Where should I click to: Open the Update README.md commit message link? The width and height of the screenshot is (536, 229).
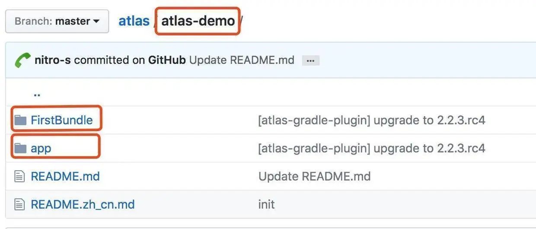(x=242, y=60)
